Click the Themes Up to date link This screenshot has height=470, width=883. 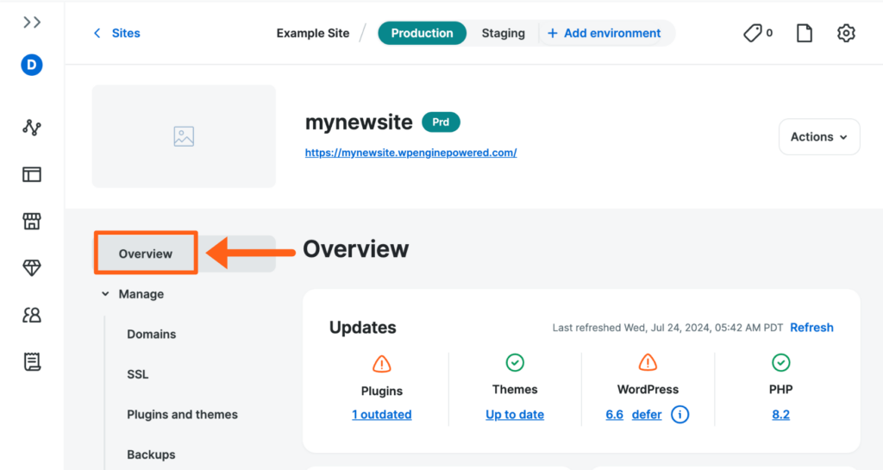515,415
